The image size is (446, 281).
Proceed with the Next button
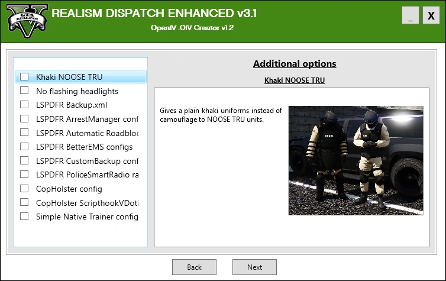254,267
